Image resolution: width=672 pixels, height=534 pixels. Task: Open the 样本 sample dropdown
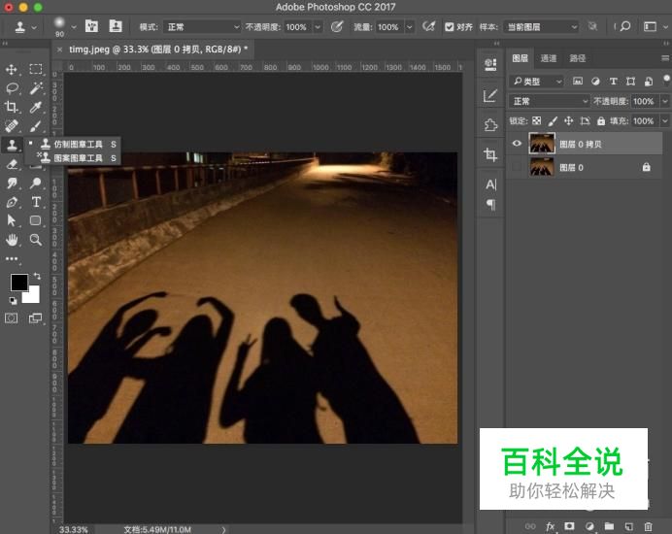(542, 27)
